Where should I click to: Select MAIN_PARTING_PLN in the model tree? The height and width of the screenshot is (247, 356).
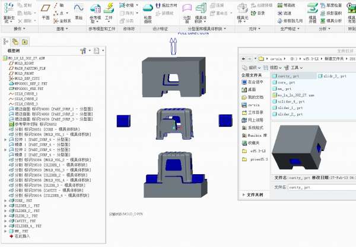27,68
